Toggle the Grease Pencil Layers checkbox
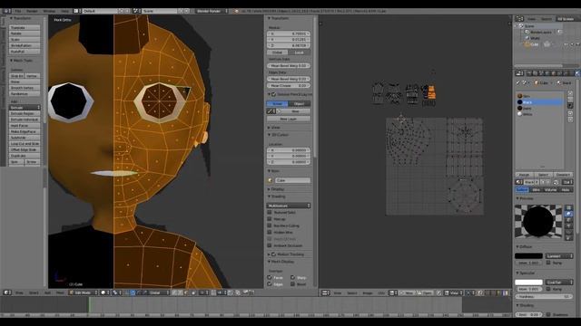581x326 pixels. click(274, 94)
